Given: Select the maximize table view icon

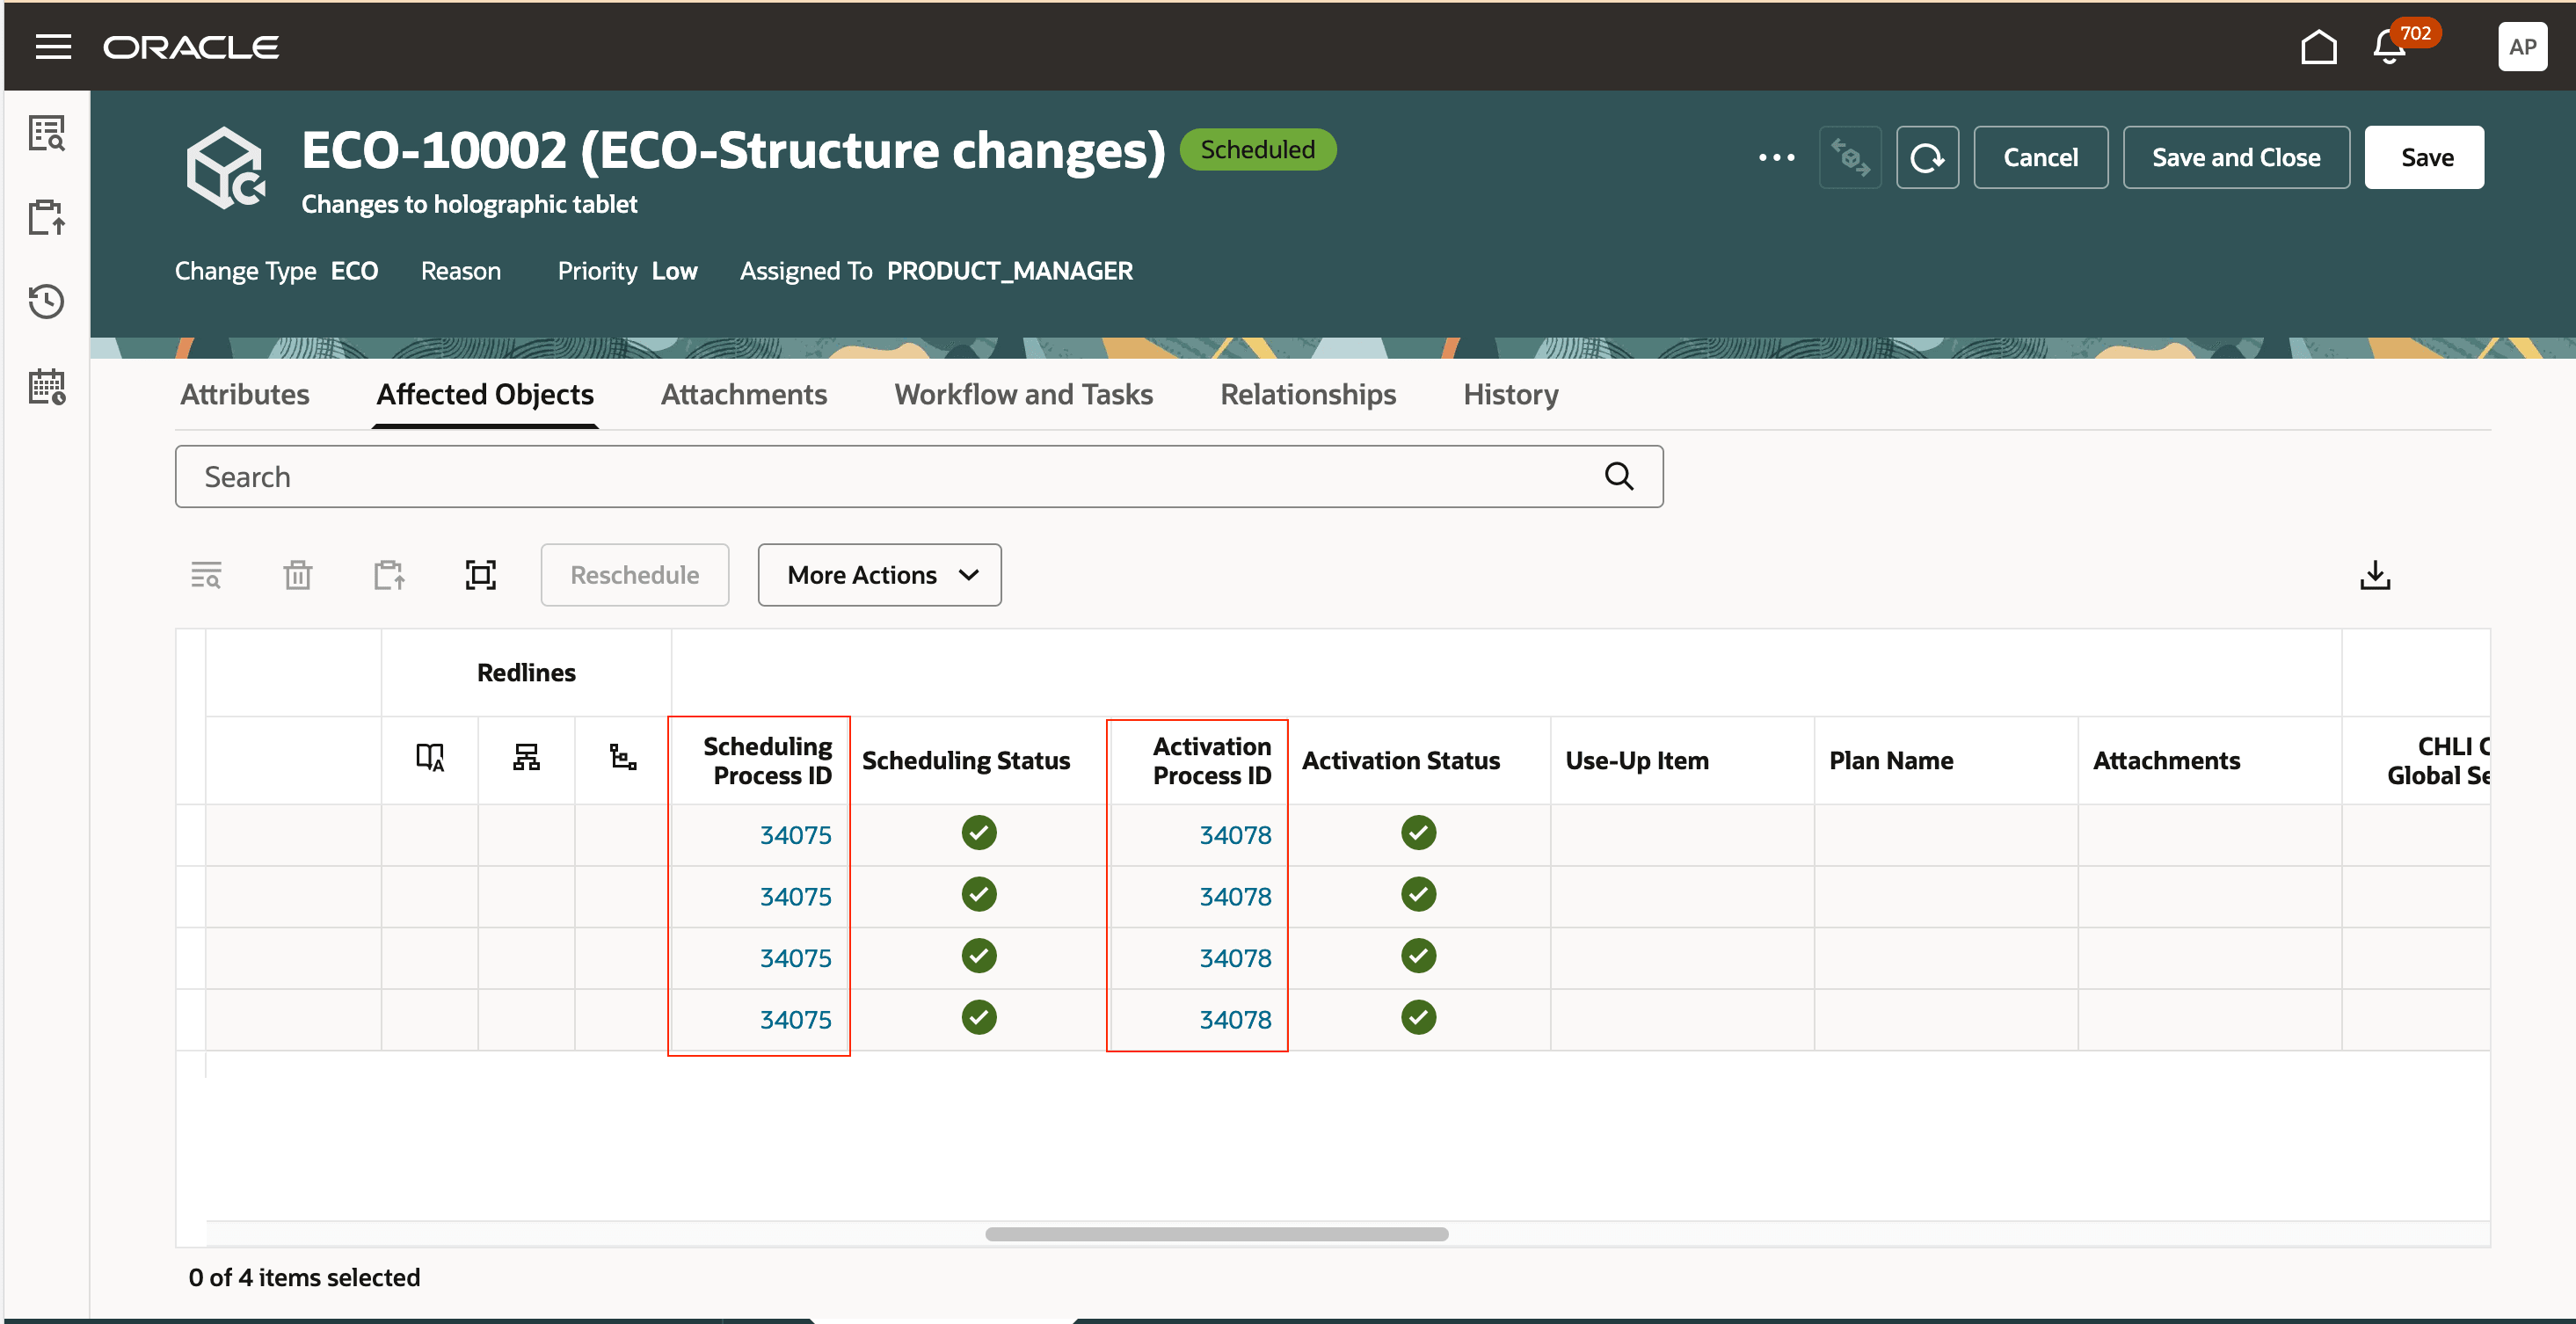Looking at the screenshot, I should pyautogui.click(x=480, y=575).
